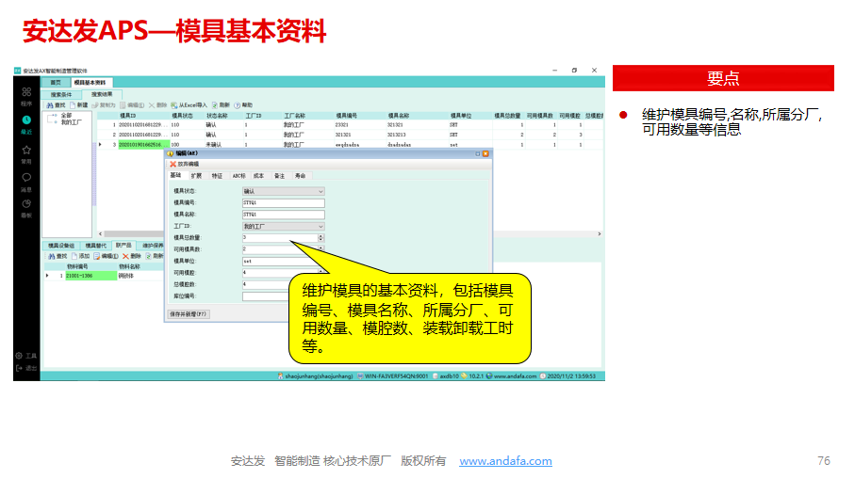Click 查找 in the lower sub-panel toolbar
This screenshot has height=479, width=855.
pos(57,256)
